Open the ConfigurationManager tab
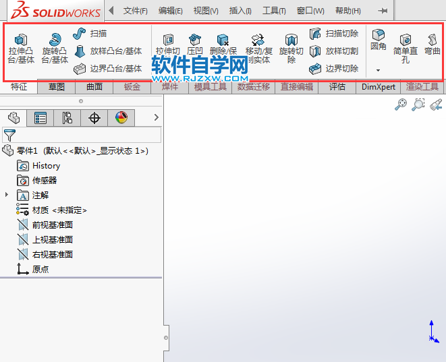The width and height of the screenshot is (446, 362). coord(67,118)
